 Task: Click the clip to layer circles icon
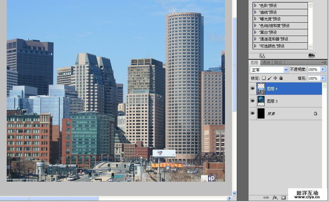311,55
